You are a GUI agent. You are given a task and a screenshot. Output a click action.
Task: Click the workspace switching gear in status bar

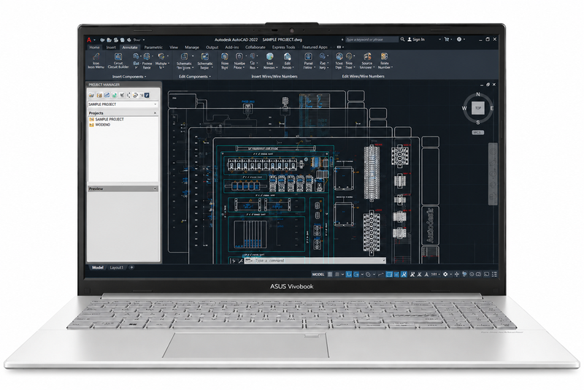coord(445,274)
